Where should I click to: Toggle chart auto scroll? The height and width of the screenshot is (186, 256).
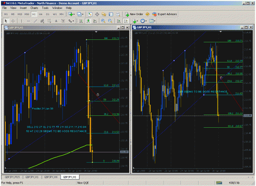[119, 21]
